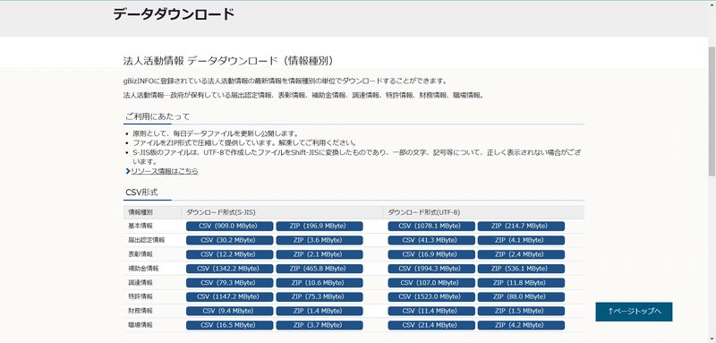Screen dimensions: 716x343
Task: Download S-JIS CSV (909.0 MByte) for 基本情報
Action: pyautogui.click(x=229, y=226)
